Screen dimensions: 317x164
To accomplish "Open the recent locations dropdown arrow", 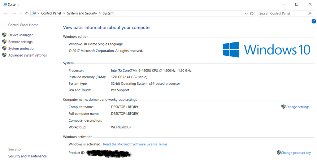I will click(x=21, y=14).
